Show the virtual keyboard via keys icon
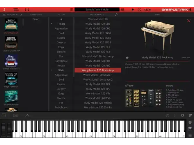The height and width of the screenshot is (145, 194). (x=190, y=129)
